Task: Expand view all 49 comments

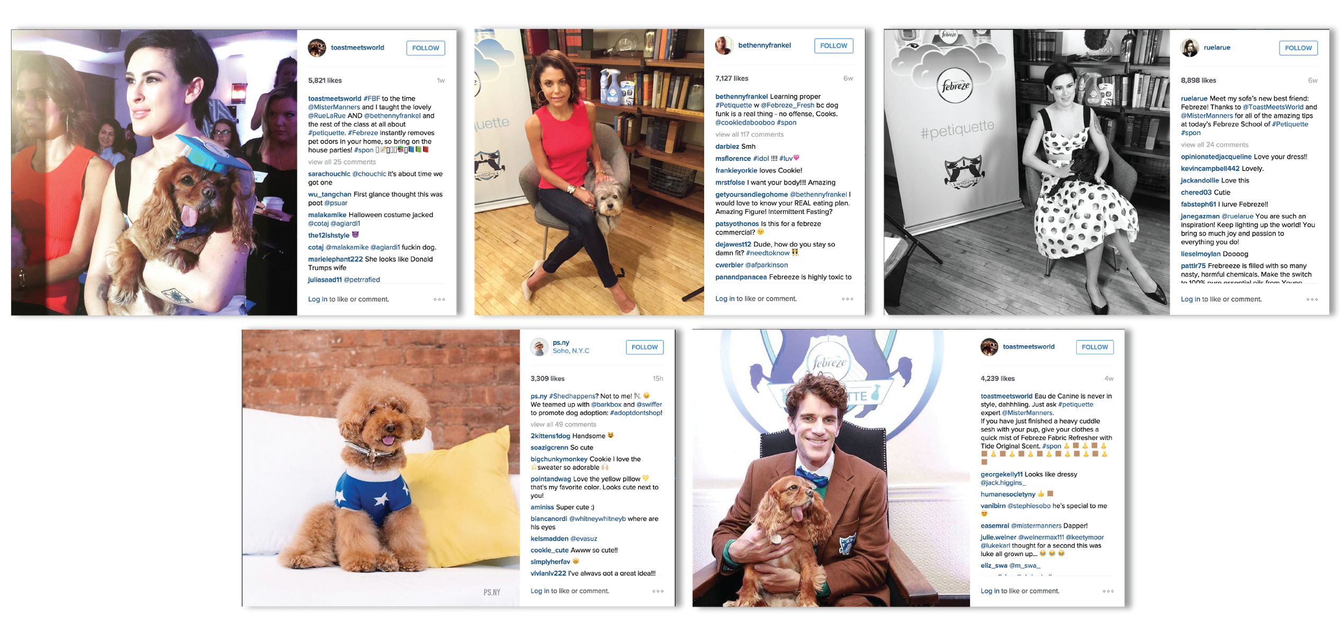Action: click(563, 424)
